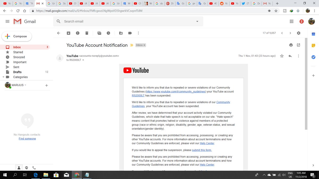The width and height of the screenshot is (319, 179).
Task: Open the Google account profile picture
Action: click(x=312, y=21)
